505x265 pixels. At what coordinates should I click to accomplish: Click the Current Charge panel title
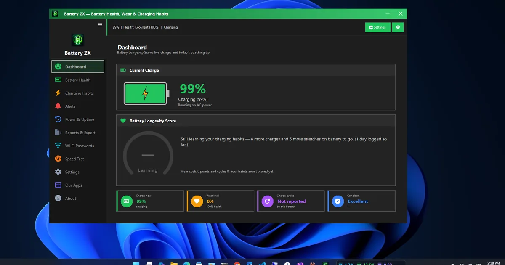144,70
